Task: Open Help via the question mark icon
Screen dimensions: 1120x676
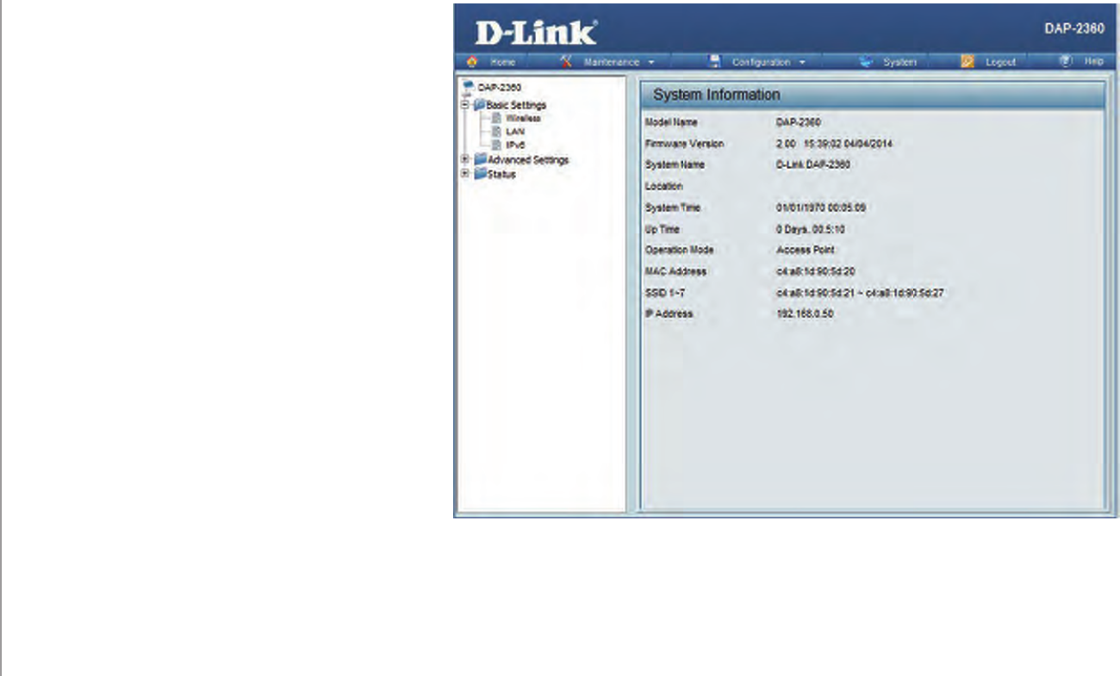Action: [x=1065, y=62]
